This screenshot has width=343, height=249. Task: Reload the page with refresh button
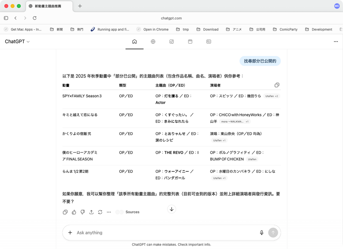(35, 18)
